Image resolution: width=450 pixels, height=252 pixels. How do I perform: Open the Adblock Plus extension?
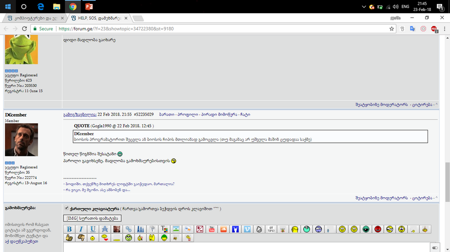point(434,28)
